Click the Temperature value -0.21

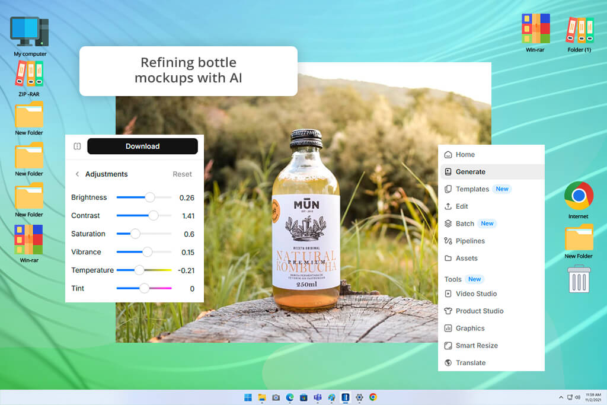pyautogui.click(x=186, y=270)
